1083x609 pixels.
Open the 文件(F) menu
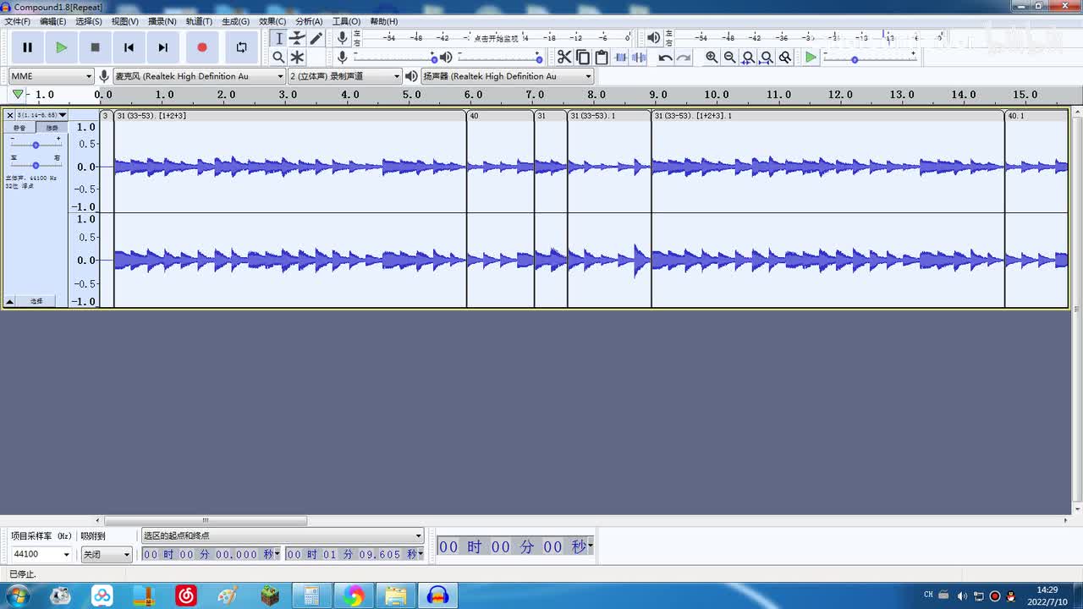click(x=17, y=21)
